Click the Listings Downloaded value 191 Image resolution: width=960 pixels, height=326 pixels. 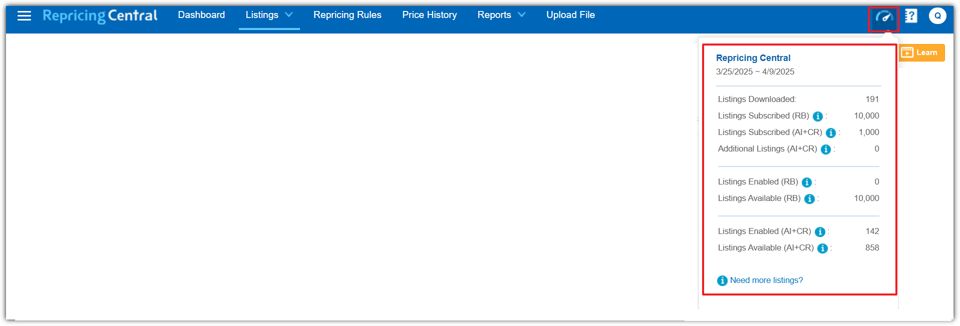(x=872, y=99)
